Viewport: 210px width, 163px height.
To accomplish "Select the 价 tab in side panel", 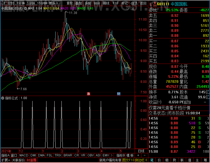I will (x=159, y=160).
